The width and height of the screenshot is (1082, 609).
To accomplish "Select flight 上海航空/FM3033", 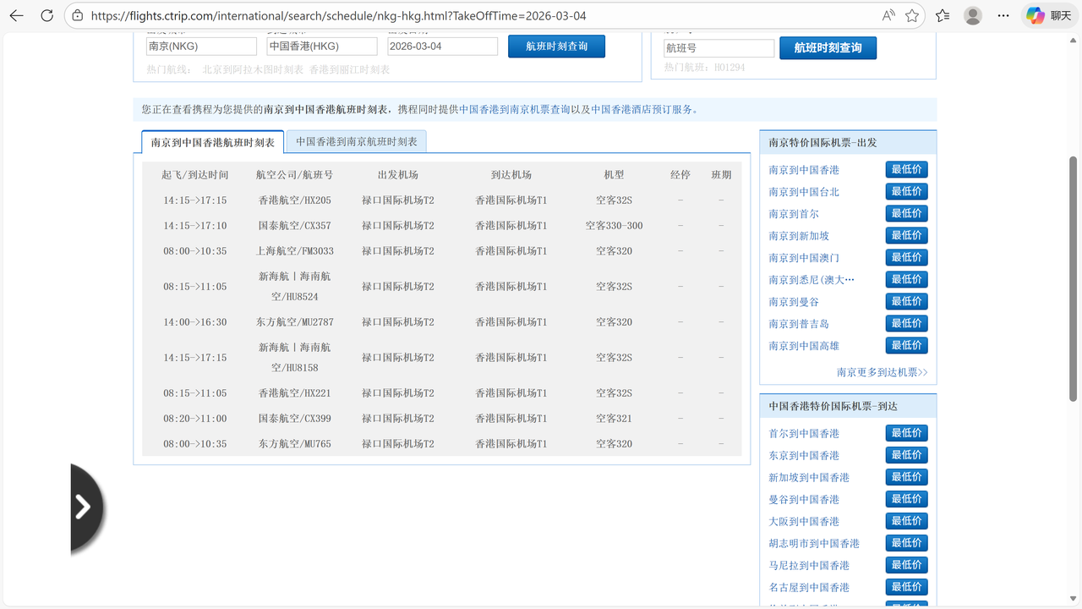I will 295,251.
